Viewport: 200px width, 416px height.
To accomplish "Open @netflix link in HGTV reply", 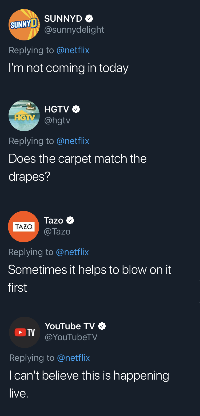I will 73,141.
